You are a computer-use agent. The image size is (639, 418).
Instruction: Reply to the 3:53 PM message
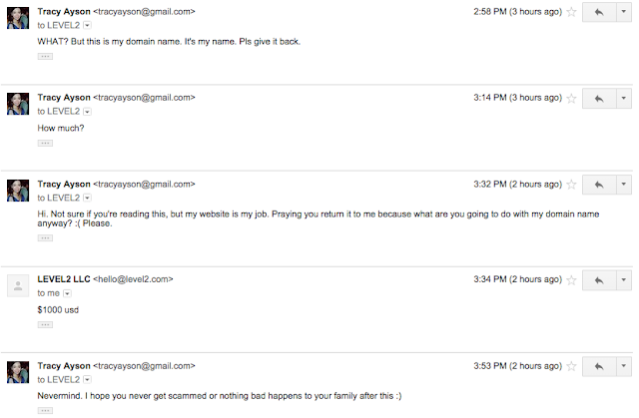point(599,367)
